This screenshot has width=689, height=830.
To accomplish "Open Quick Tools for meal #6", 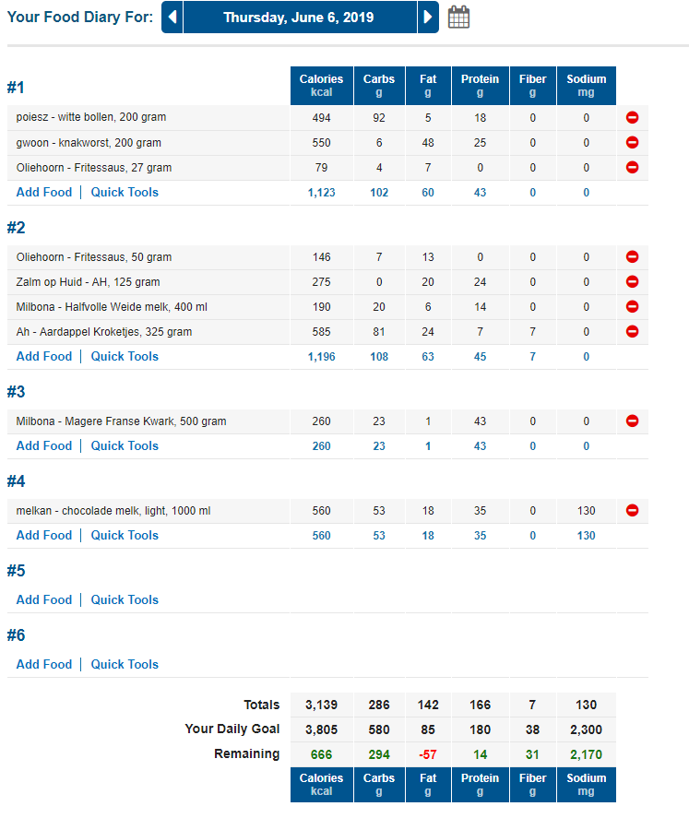I will tap(125, 665).
